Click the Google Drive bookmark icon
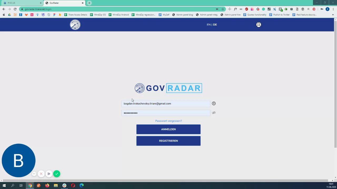Screen dimensions: 337x189 click(x=9, y=15)
